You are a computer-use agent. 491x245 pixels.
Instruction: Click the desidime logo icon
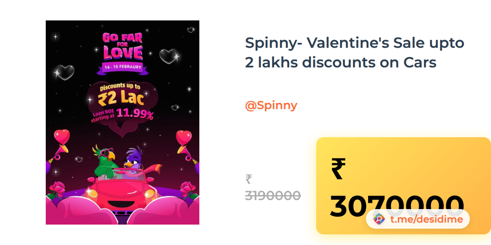pyautogui.click(x=379, y=219)
